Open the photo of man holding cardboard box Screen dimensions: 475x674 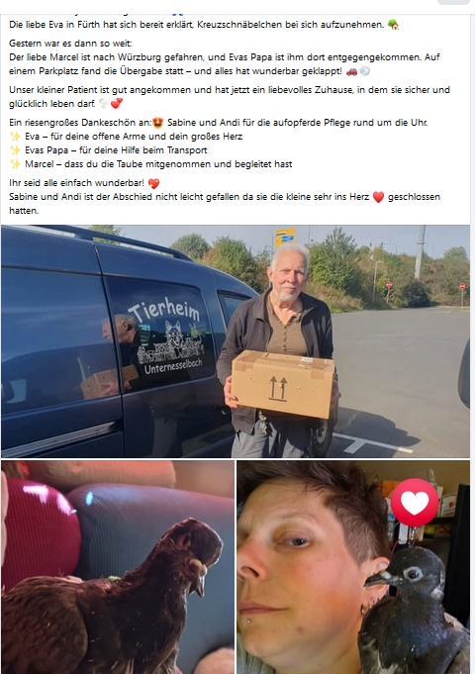pos(236,340)
